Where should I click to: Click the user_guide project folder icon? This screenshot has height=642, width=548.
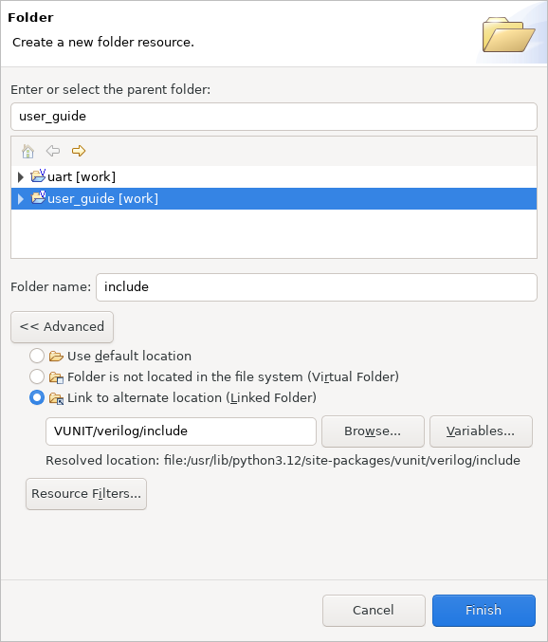click(38, 197)
